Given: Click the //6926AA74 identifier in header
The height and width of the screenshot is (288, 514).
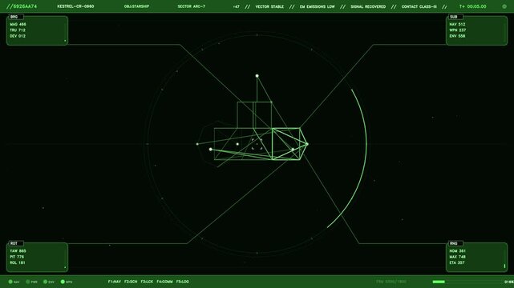Looking at the screenshot, I should coord(22,6).
